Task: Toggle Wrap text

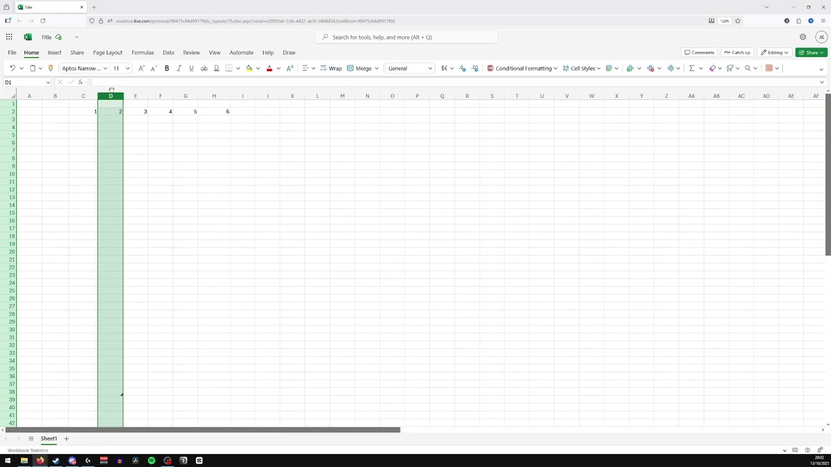Action: tap(331, 68)
